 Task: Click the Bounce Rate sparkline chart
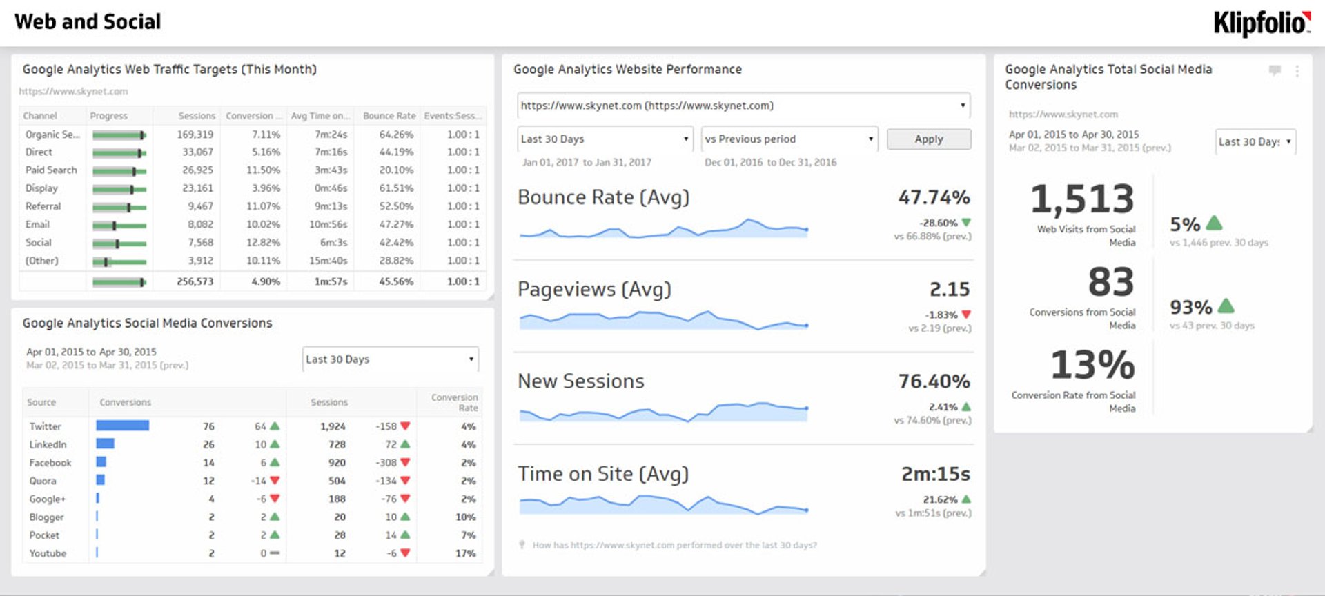tap(663, 230)
